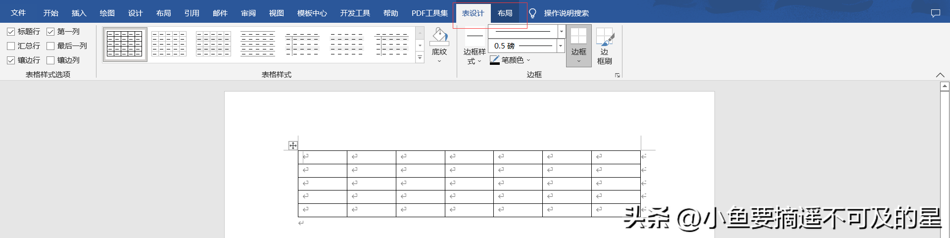Expand the 笔颜色 pen color dropdown arrow
The image size is (950, 238).
pyautogui.click(x=528, y=60)
